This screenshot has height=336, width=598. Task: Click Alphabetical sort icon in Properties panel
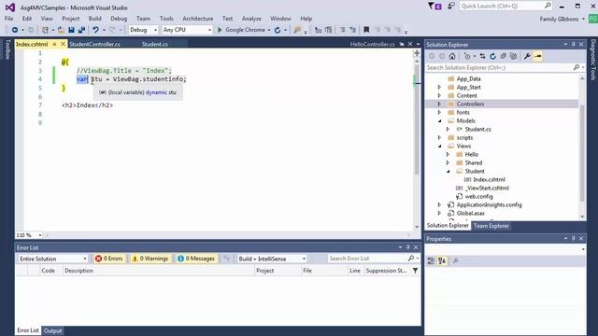coord(442,261)
